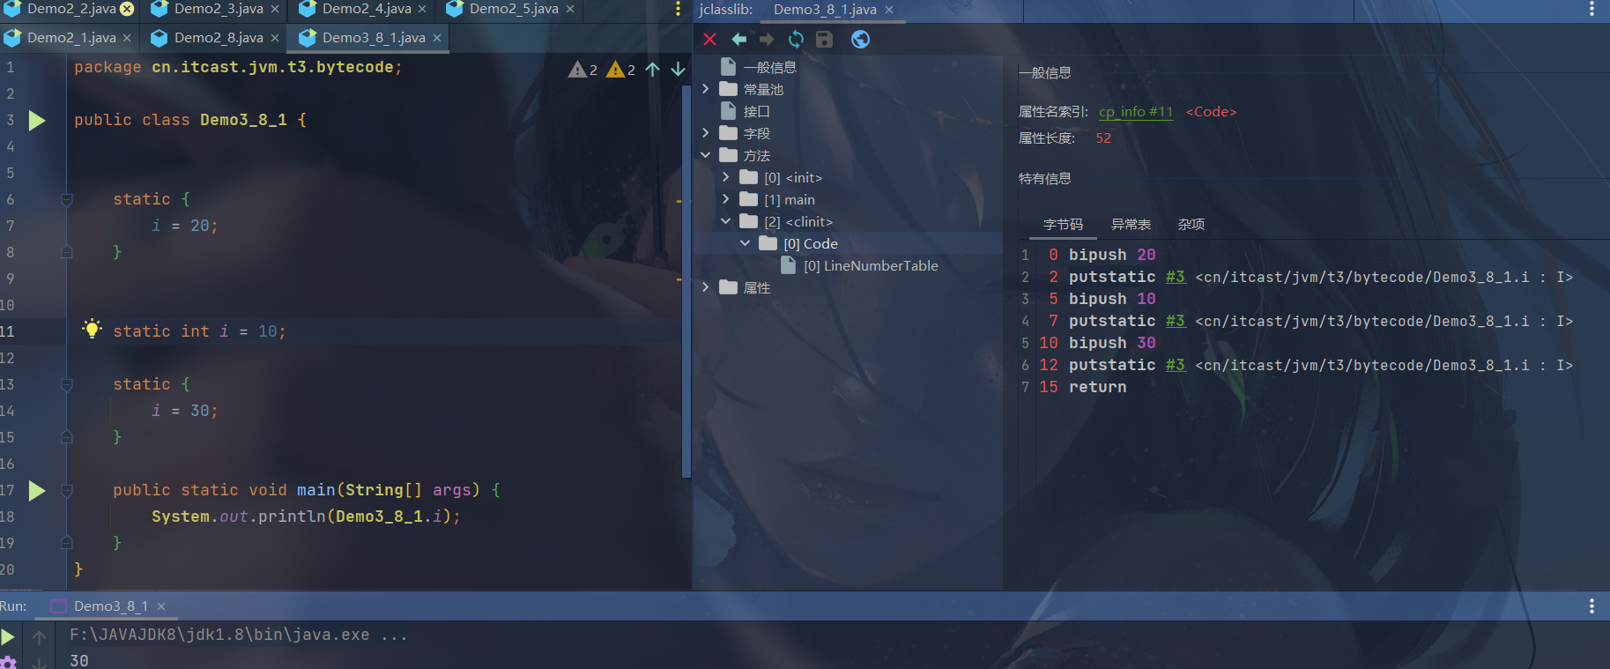Click the 'bipush 30' bytecode instruction
The width and height of the screenshot is (1610, 669).
[x=1112, y=343]
